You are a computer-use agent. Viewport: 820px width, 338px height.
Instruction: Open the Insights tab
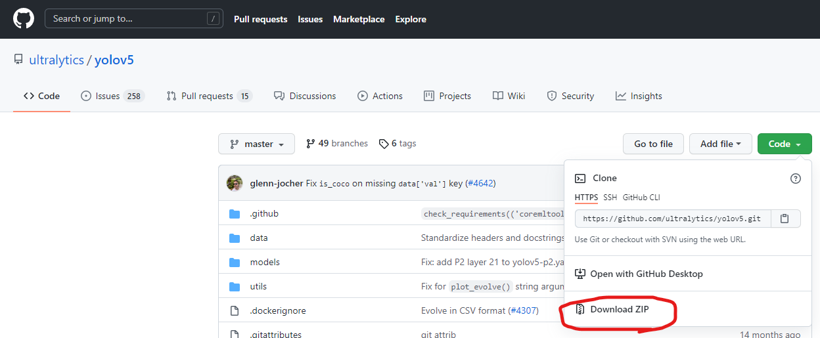coord(639,96)
